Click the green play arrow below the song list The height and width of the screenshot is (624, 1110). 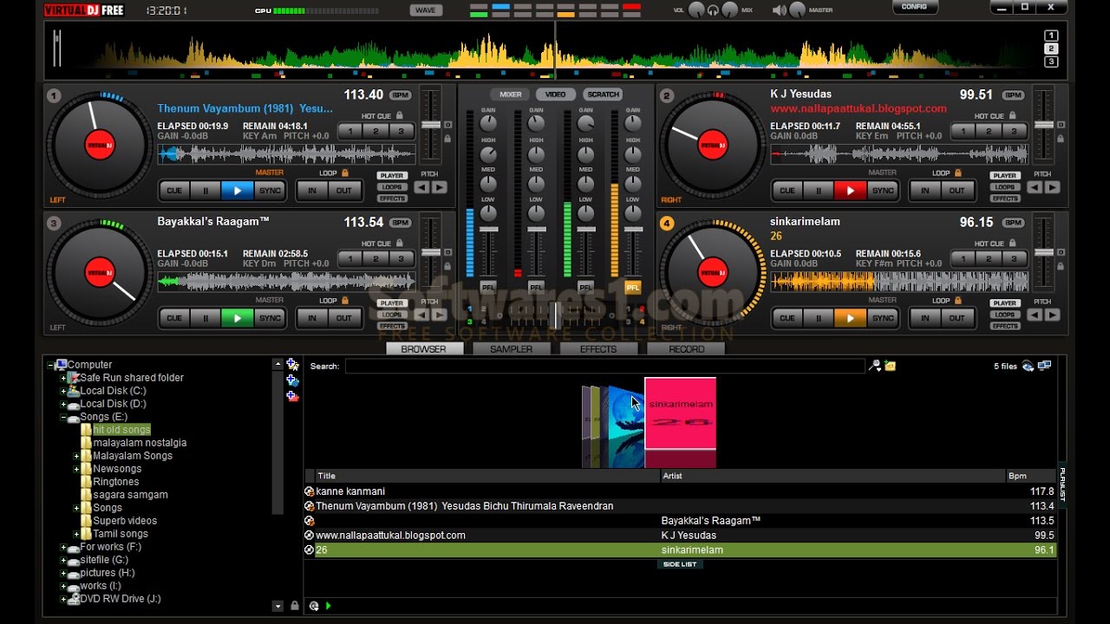click(329, 606)
